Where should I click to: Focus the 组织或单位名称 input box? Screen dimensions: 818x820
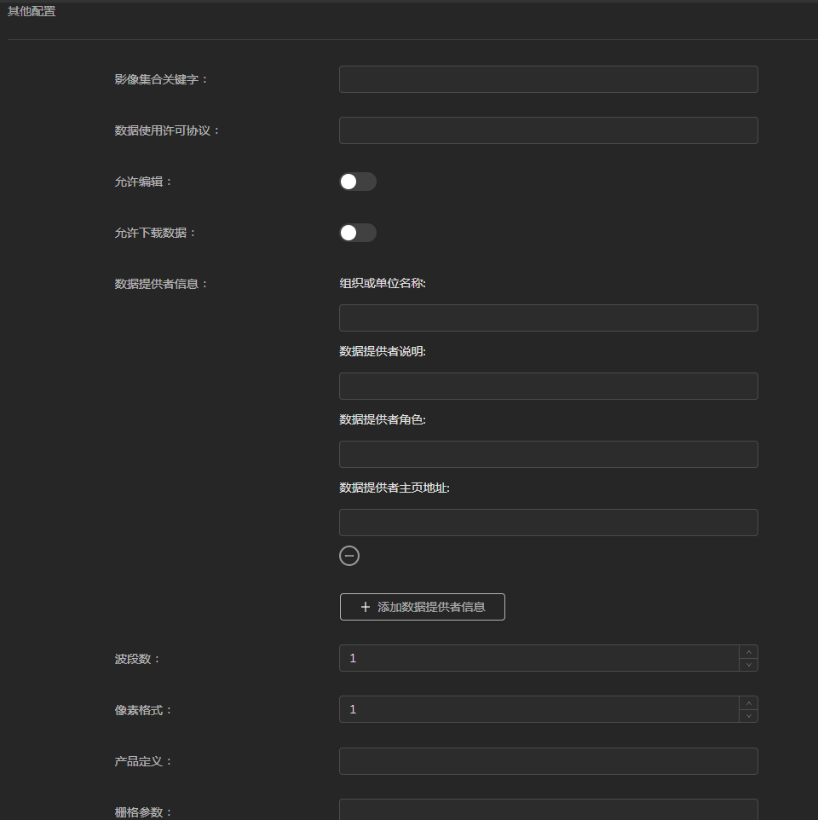pos(548,317)
